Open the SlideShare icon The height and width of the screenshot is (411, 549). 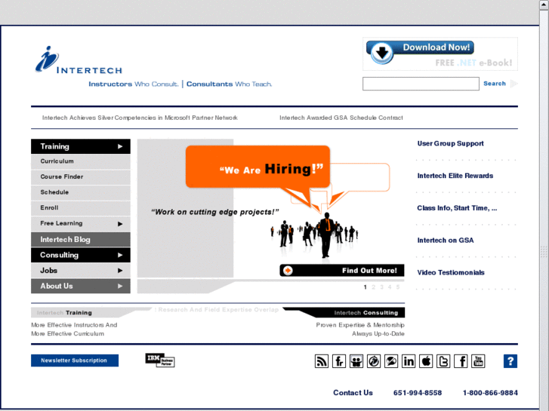point(356,361)
